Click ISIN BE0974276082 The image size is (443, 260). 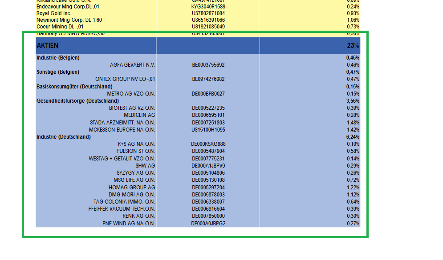click(208, 79)
